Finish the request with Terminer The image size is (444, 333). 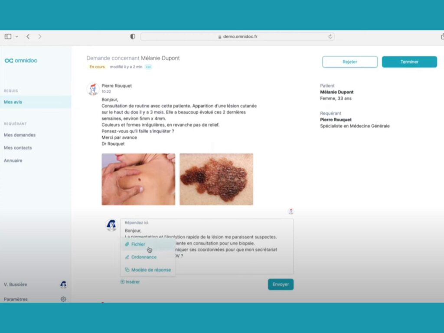tap(409, 62)
